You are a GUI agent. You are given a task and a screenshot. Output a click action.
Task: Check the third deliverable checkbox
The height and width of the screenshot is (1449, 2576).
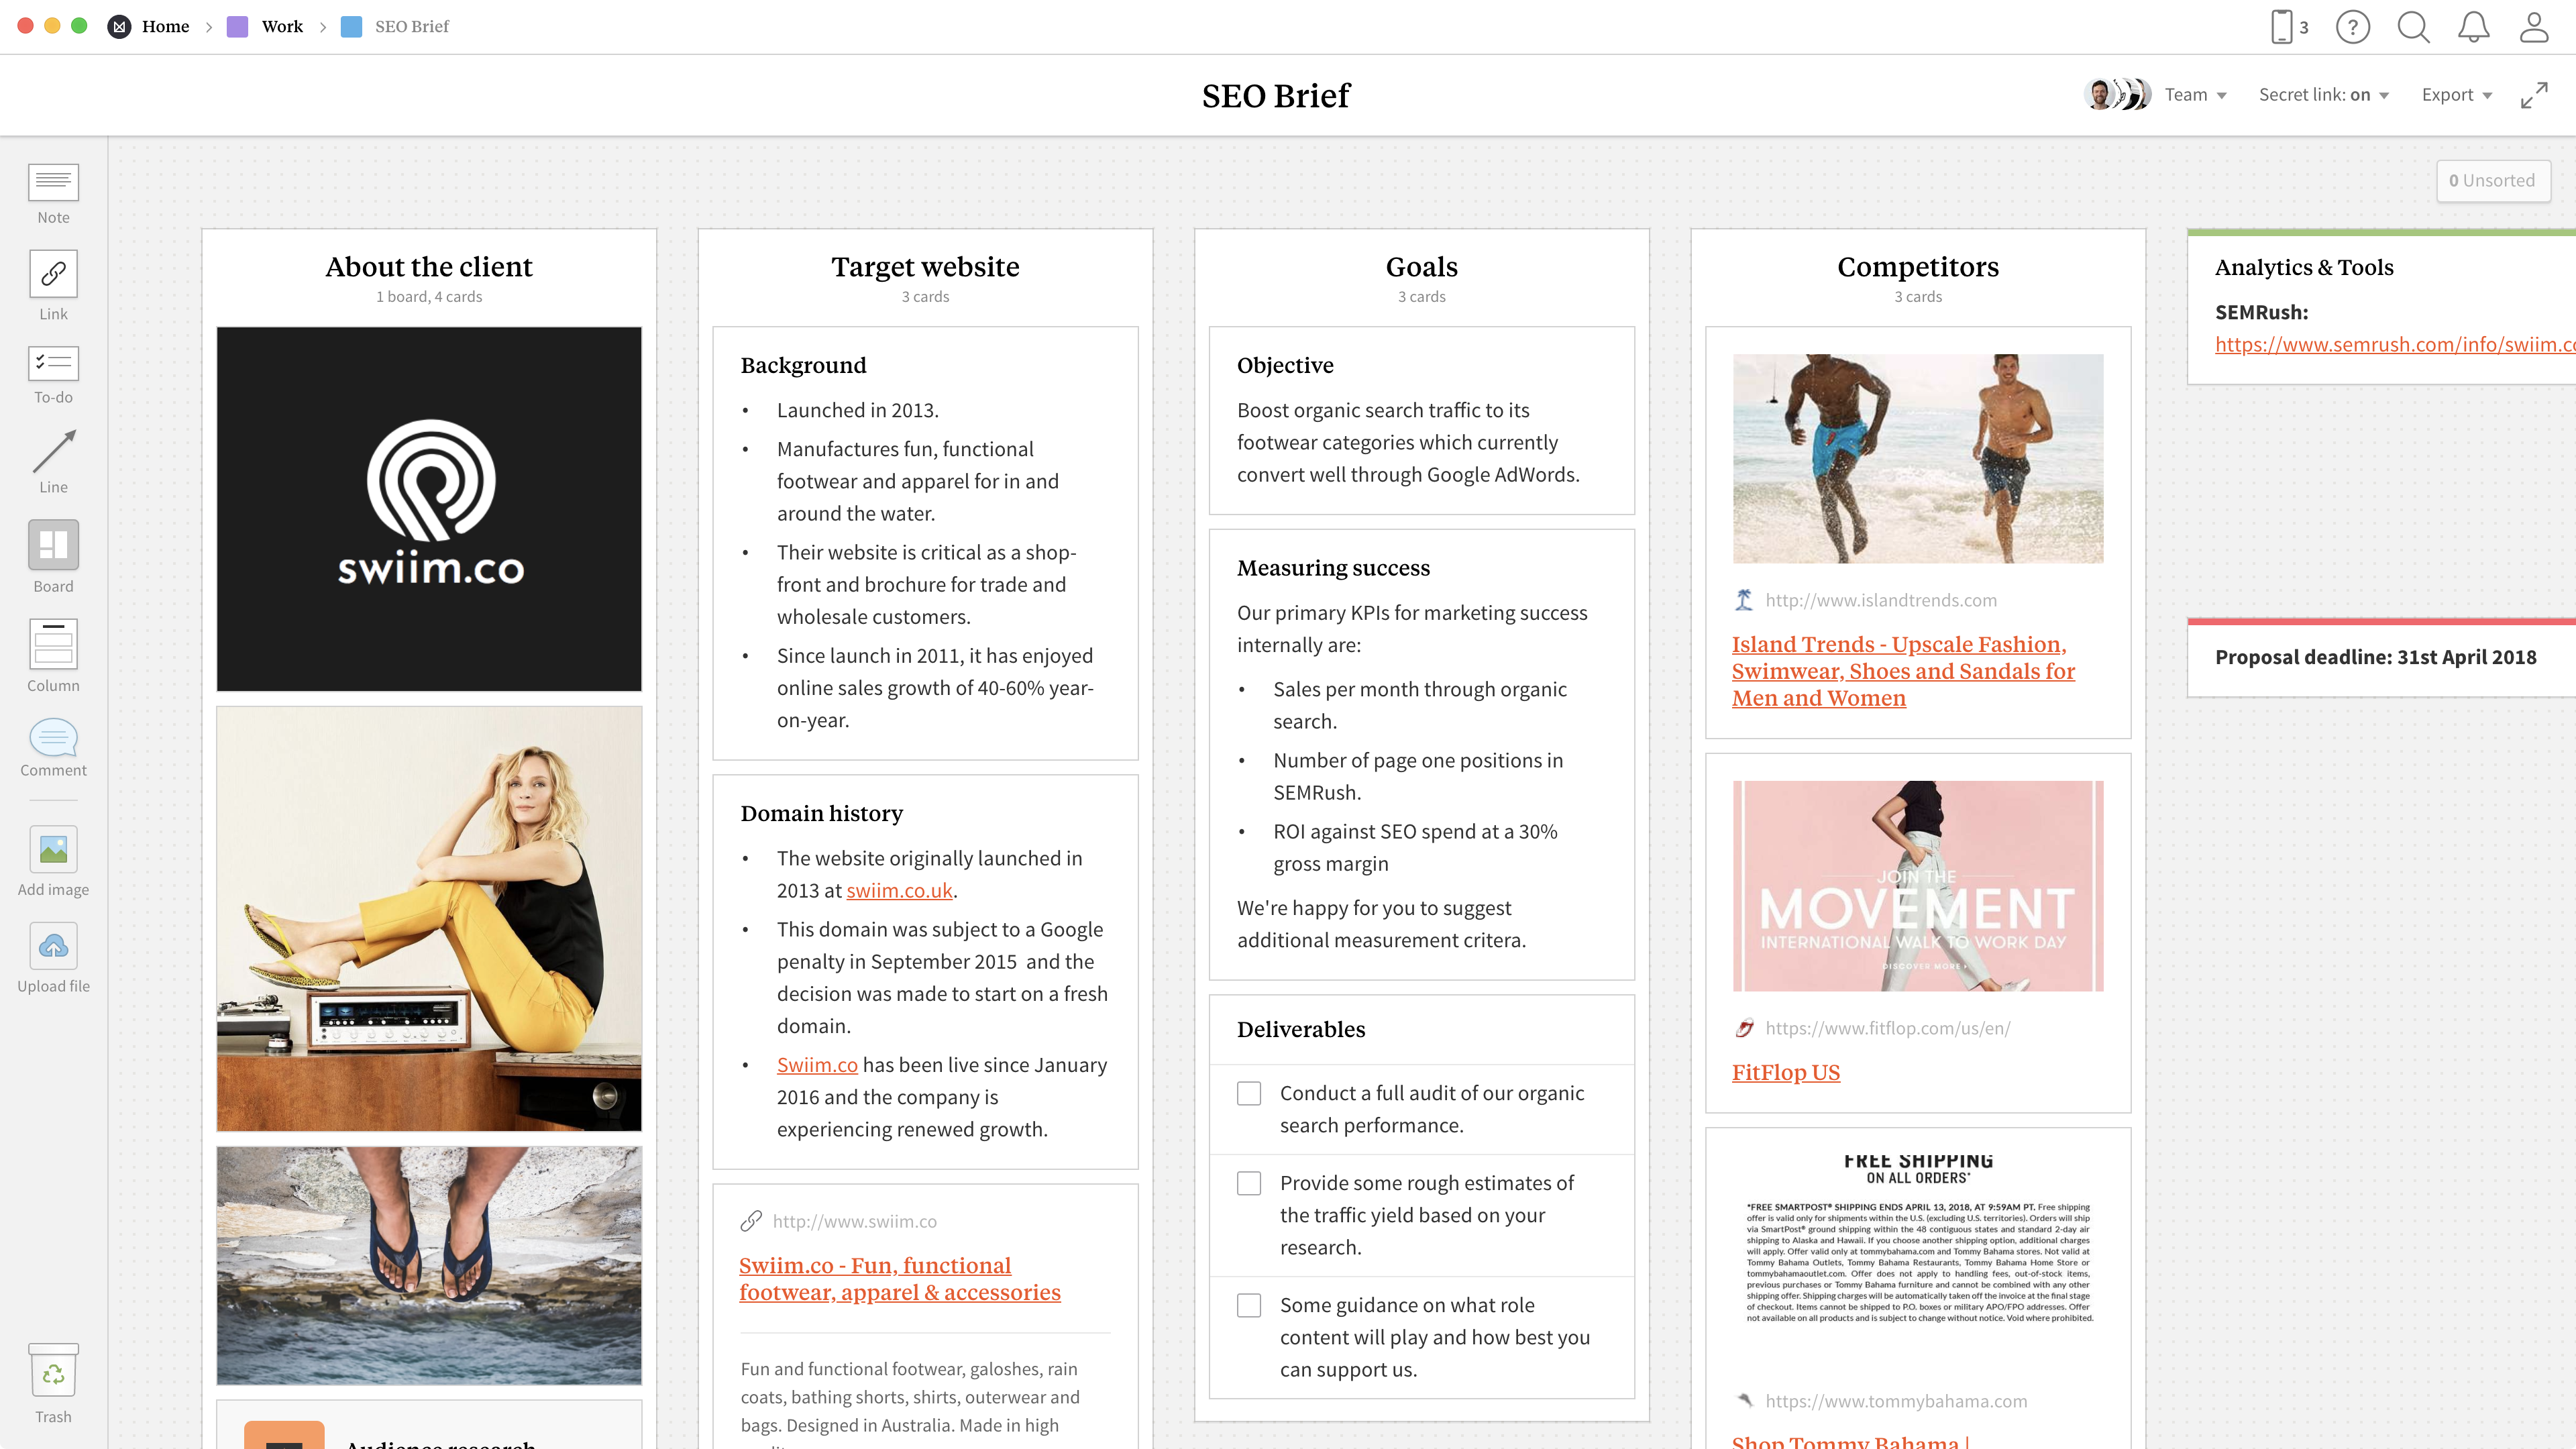[1249, 1305]
